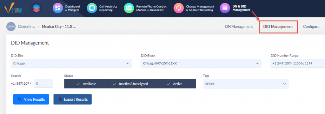Open the Configure tab
Screen dimensions: 325x114
click(311, 27)
